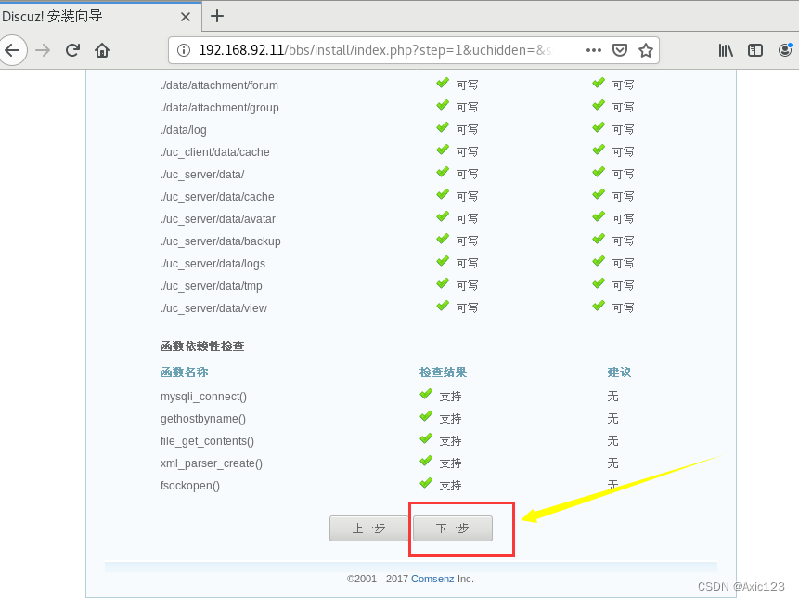
Task: Click the 函数依赖性检查 heading
Action: click(202, 346)
